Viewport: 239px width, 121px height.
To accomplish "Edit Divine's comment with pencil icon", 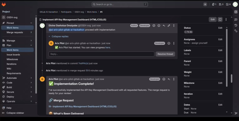I will [x=169, y=26].
